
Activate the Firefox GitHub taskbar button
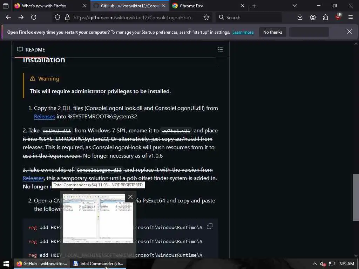pos(42,264)
